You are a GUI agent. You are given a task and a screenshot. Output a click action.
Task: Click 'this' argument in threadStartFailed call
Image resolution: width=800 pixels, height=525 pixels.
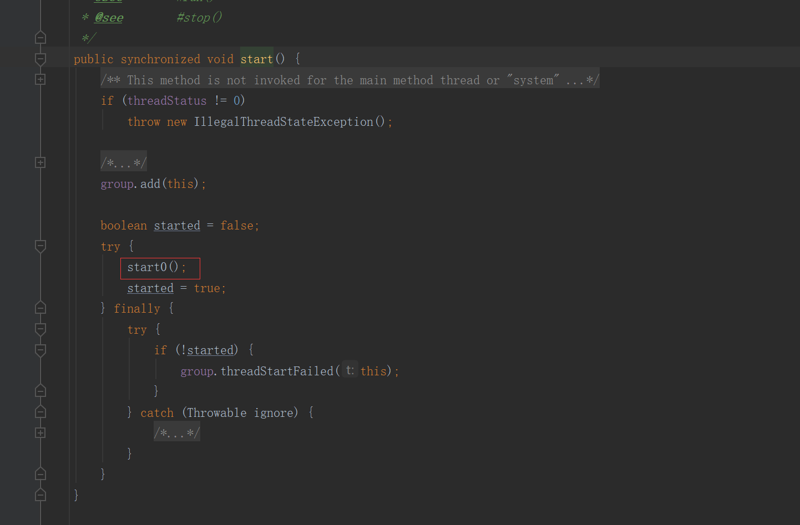(373, 371)
